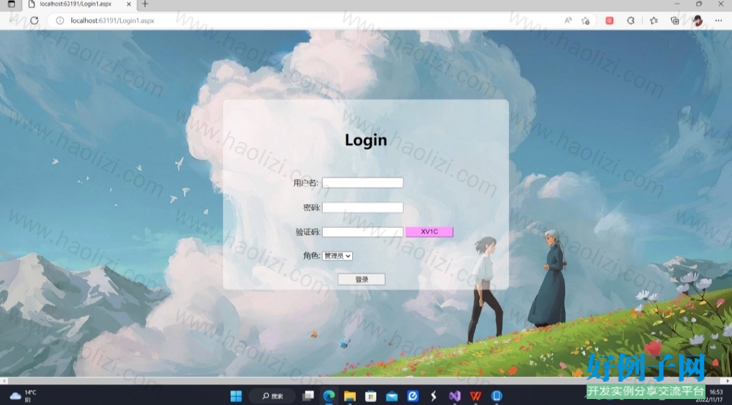View site information icon in address bar

tap(60, 20)
